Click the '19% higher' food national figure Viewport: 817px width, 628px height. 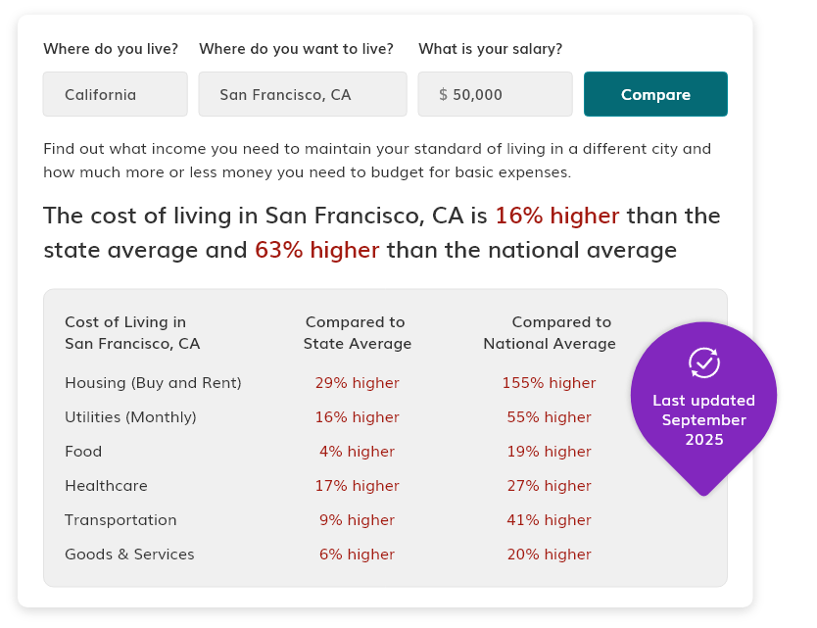549,451
